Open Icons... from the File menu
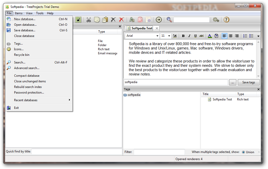This screenshot has width=268, height=169. tap(39, 49)
